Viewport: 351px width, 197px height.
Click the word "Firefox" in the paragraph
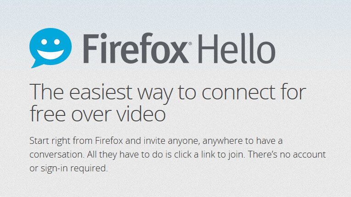[109, 141]
